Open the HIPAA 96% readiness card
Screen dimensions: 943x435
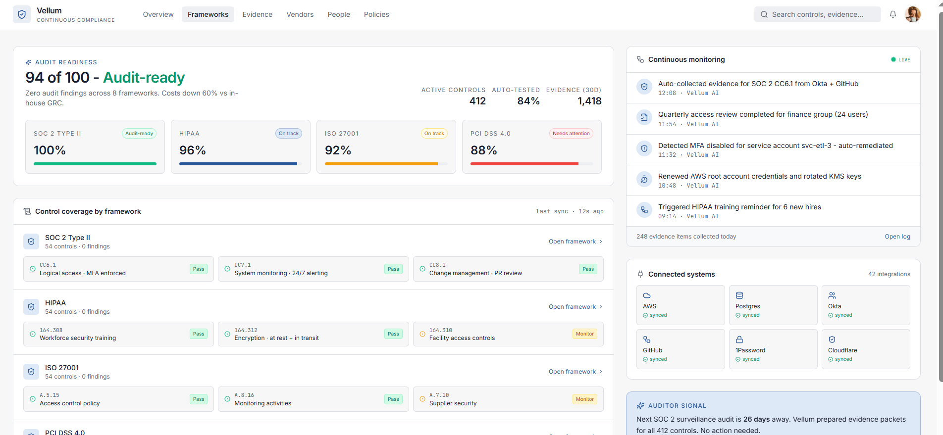tap(241, 147)
